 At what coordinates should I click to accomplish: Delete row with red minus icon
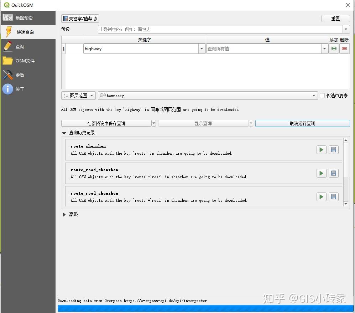pyautogui.click(x=344, y=48)
